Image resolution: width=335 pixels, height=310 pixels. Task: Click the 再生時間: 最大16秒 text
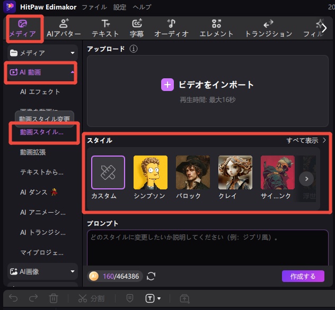(207, 99)
